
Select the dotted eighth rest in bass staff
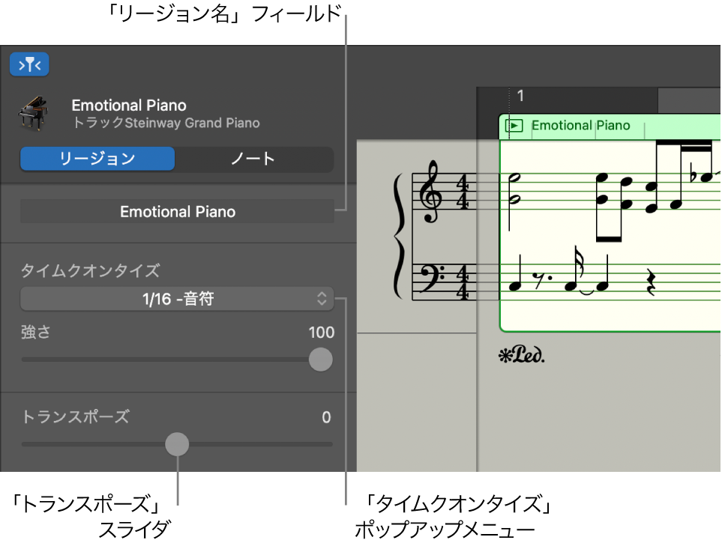[541, 280]
